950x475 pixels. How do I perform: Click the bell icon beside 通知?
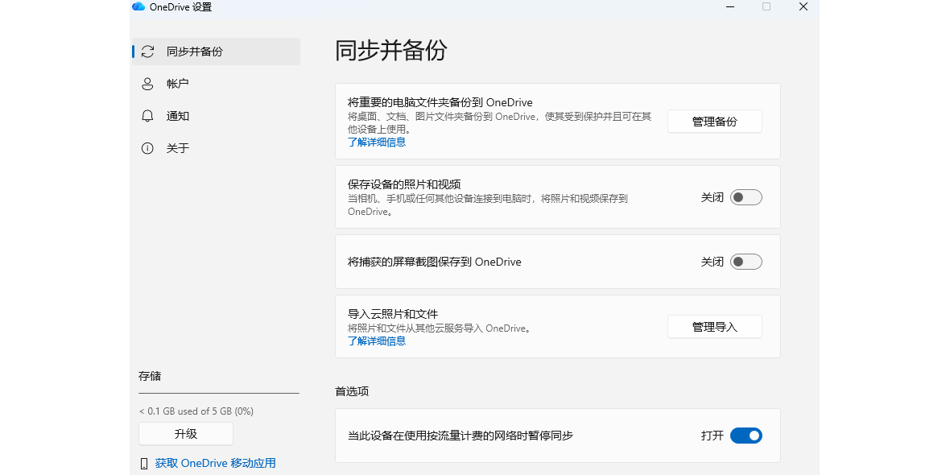coord(147,116)
